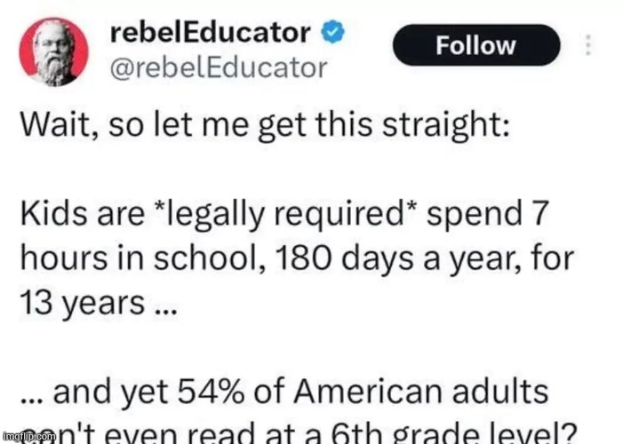Open the rebelEducator display name link

pyautogui.click(x=210, y=32)
